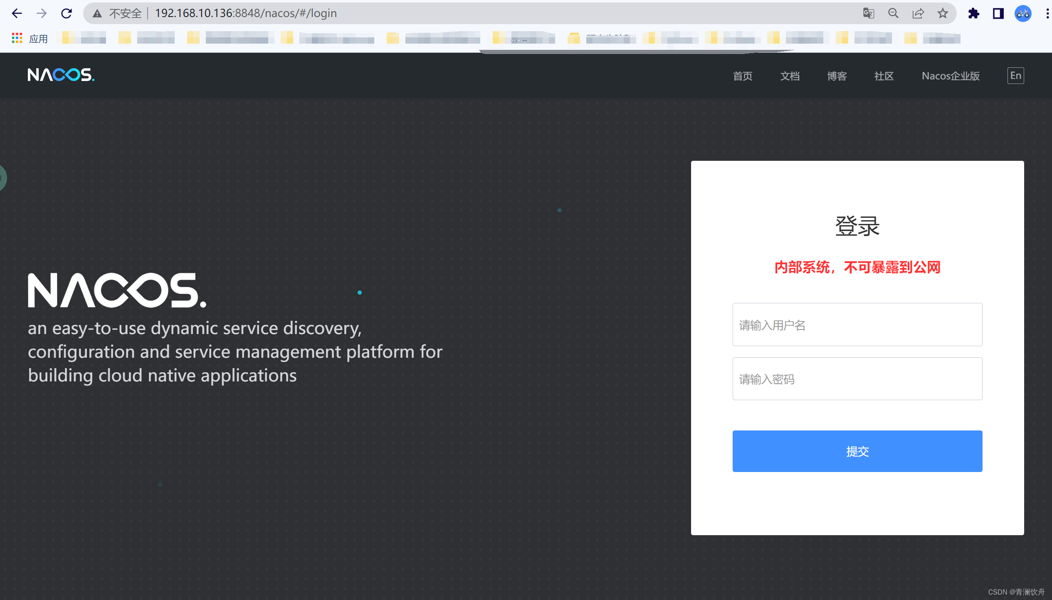Screen dimensions: 1052x600
Task: Click the zoom magnifier icon in address bar
Action: [x=893, y=13]
